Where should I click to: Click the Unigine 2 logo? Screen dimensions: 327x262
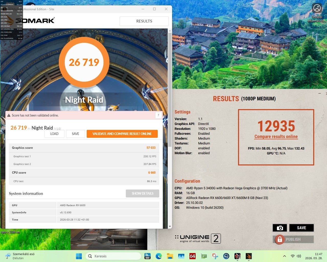click(x=198, y=238)
